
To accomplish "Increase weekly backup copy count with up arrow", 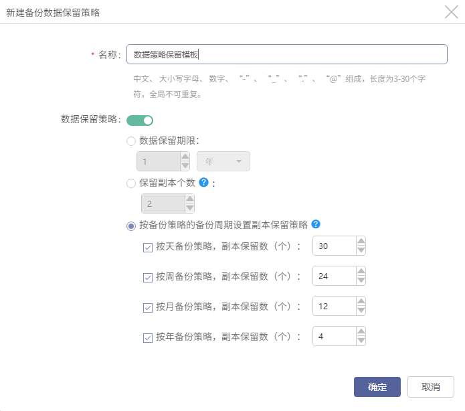I will pos(361,271).
